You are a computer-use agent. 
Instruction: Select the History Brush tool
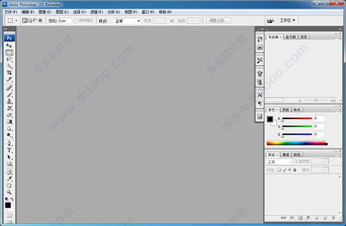point(9,108)
